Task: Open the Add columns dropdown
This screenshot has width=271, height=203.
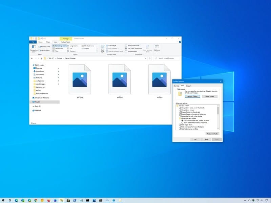Action: (112, 48)
